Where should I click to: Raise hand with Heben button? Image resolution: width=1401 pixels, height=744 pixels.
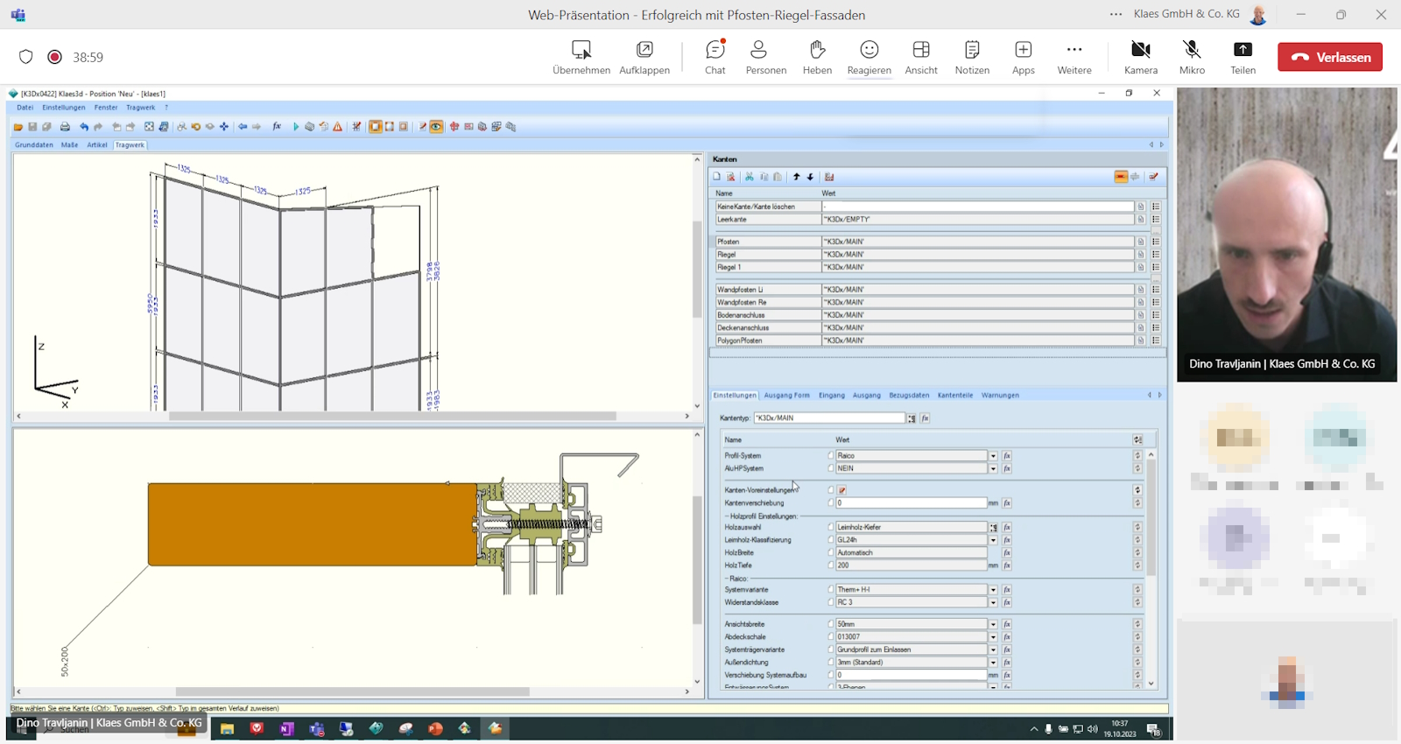click(x=817, y=58)
